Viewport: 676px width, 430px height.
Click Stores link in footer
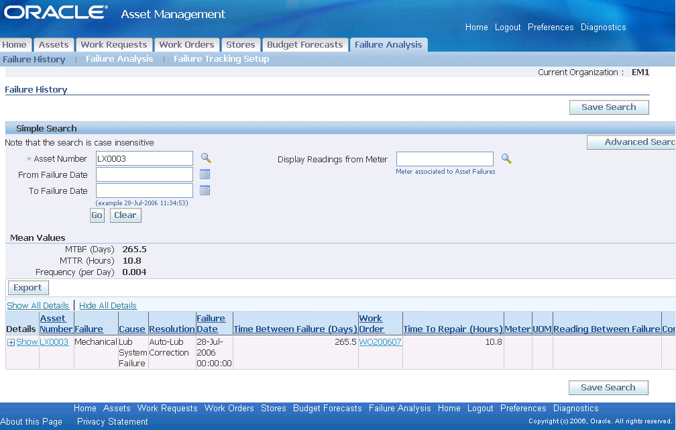click(274, 408)
